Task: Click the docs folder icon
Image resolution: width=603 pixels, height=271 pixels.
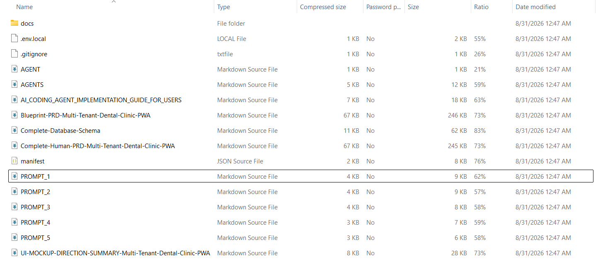Action: pyautogui.click(x=15, y=23)
